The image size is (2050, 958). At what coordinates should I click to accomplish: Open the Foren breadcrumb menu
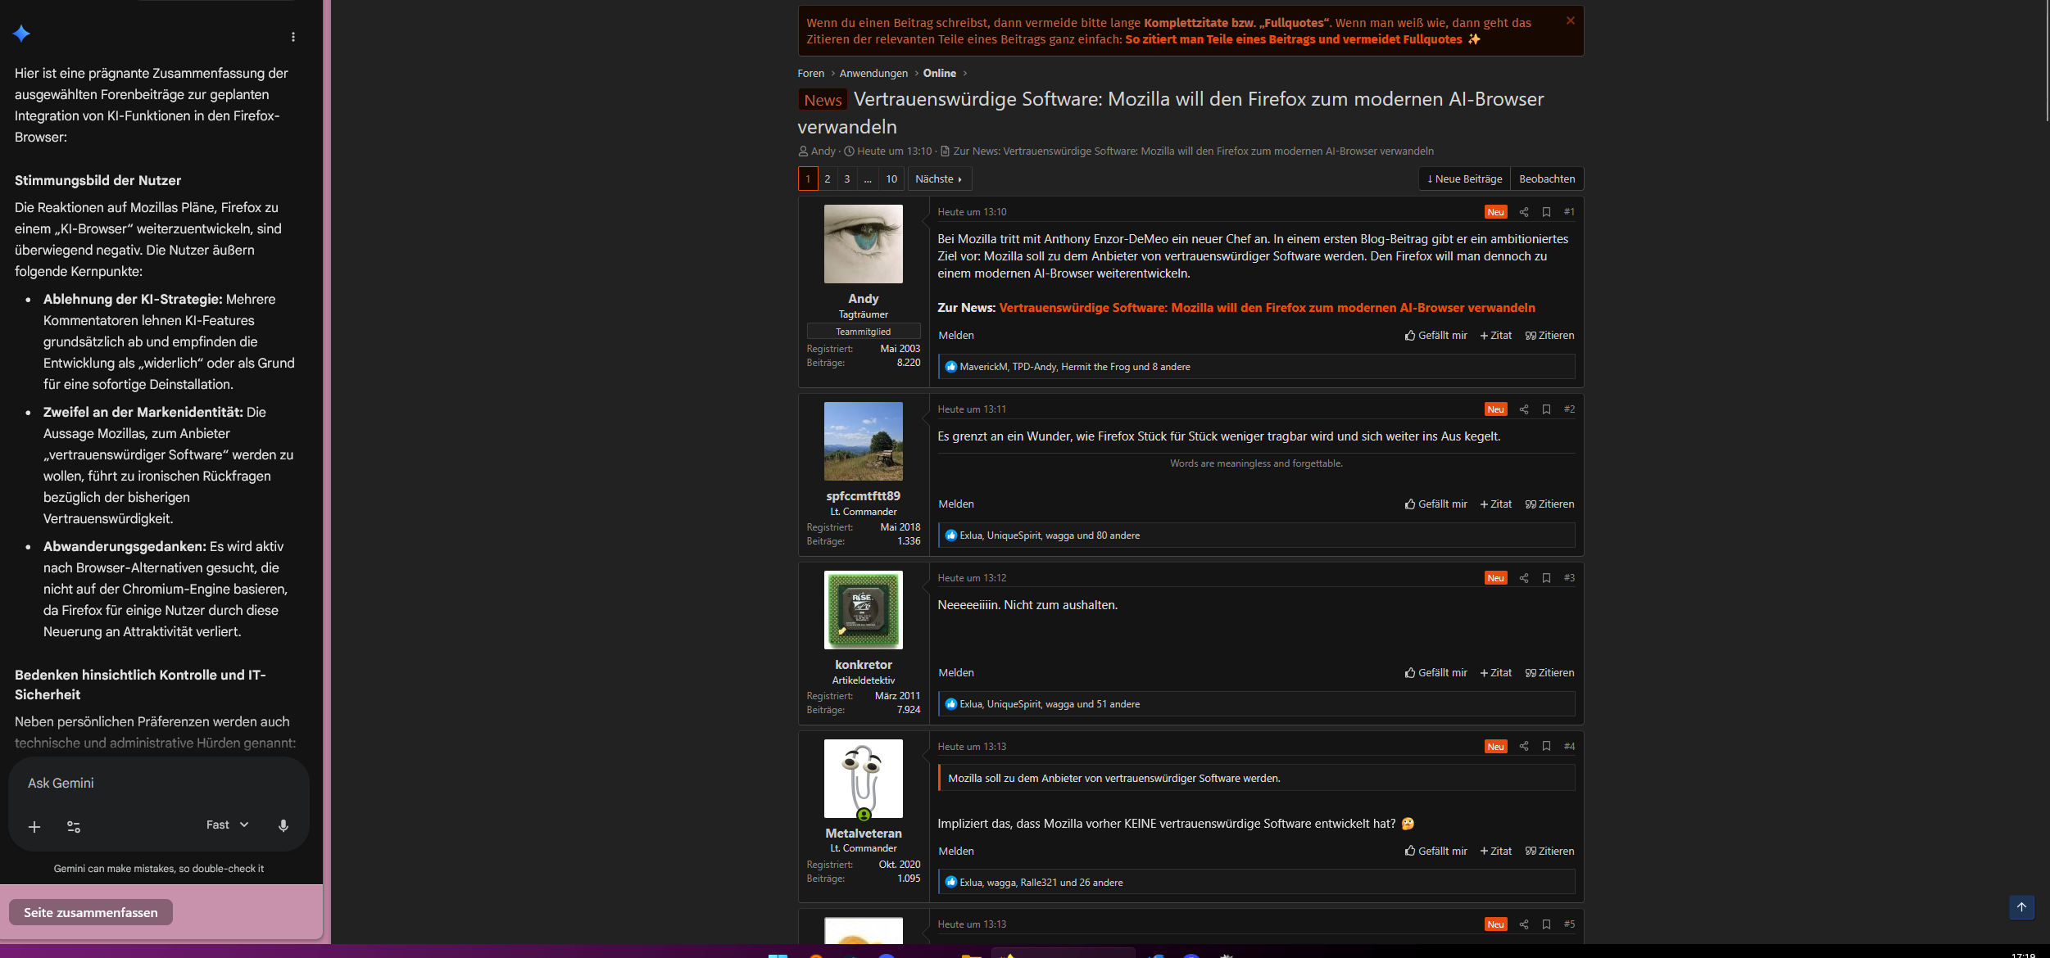pos(810,73)
